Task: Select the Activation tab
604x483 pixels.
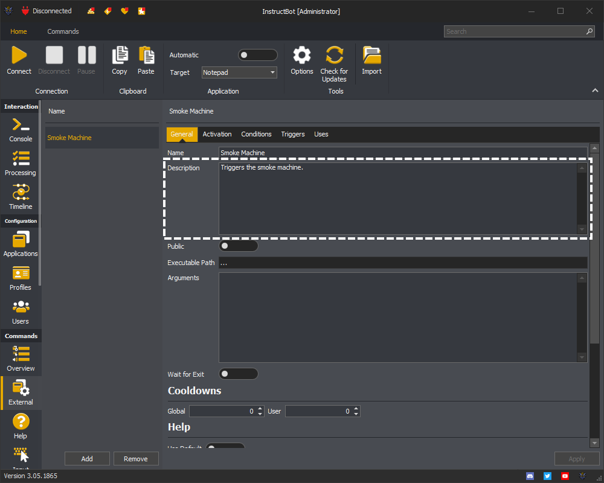Action: (x=217, y=135)
